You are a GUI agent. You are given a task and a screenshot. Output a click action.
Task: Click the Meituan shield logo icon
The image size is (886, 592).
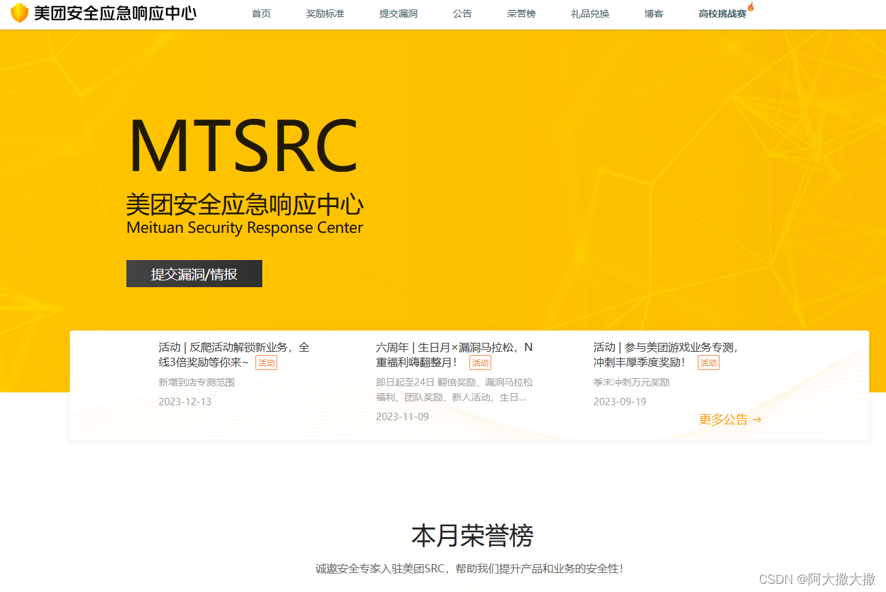pyautogui.click(x=20, y=13)
